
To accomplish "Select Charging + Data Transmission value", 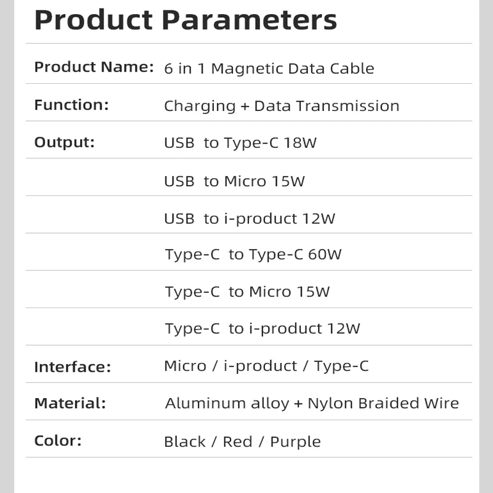I will pyautogui.click(x=281, y=106).
